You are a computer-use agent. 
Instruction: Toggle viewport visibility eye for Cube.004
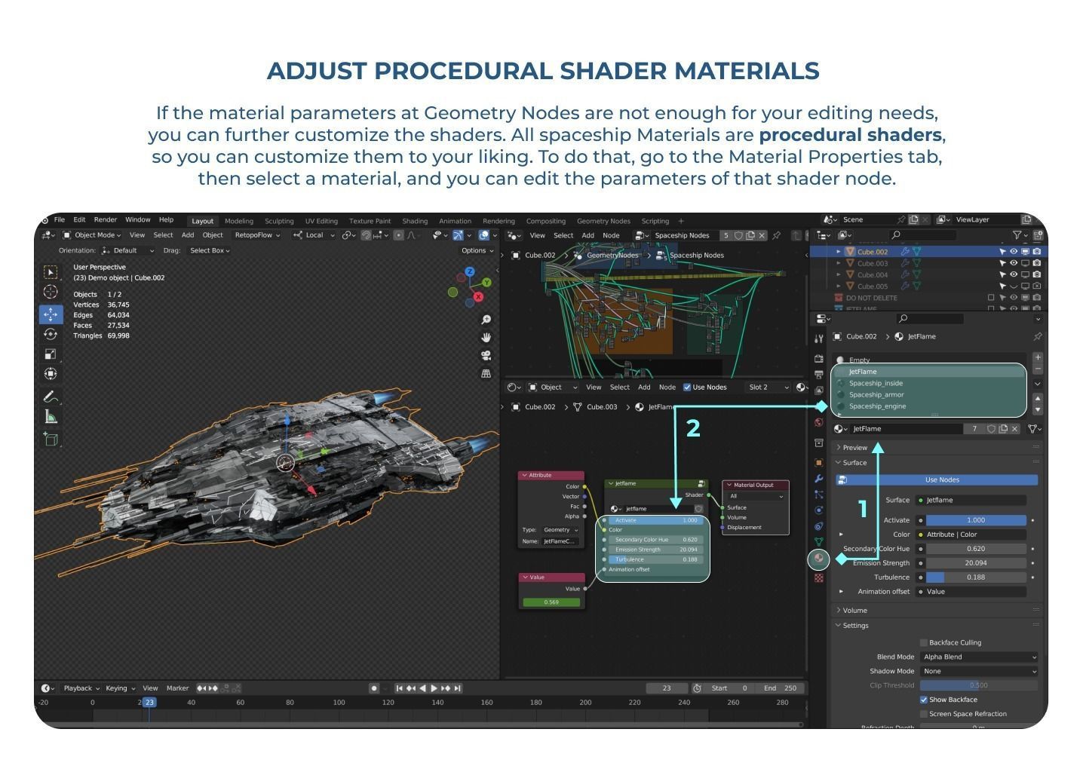click(x=1014, y=274)
